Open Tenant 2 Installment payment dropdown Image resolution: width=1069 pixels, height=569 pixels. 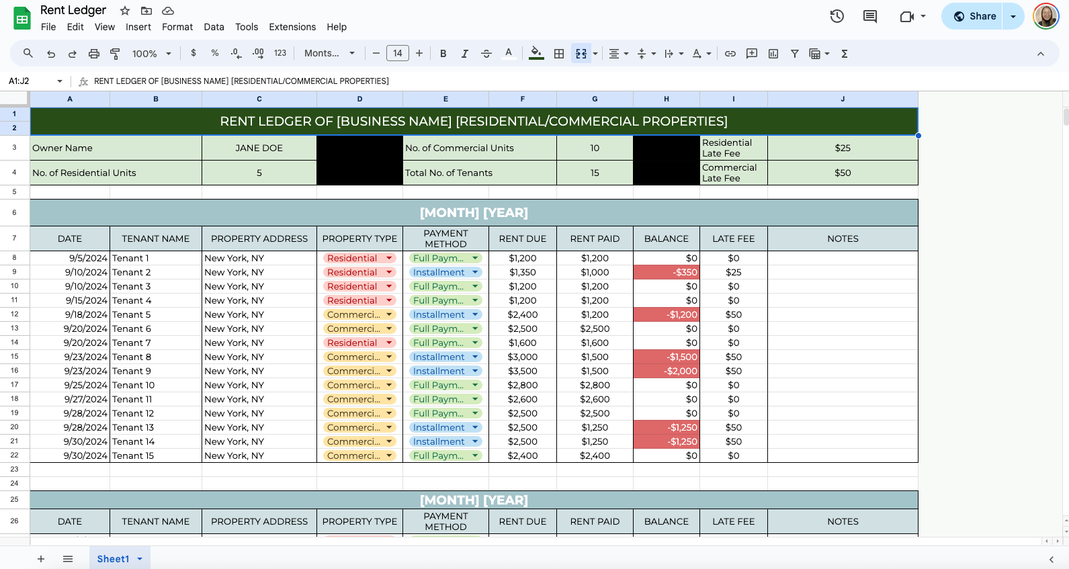[475, 272]
